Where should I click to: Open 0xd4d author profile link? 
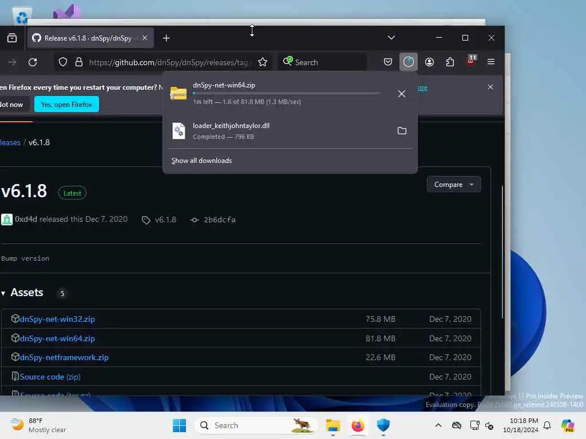coord(26,219)
